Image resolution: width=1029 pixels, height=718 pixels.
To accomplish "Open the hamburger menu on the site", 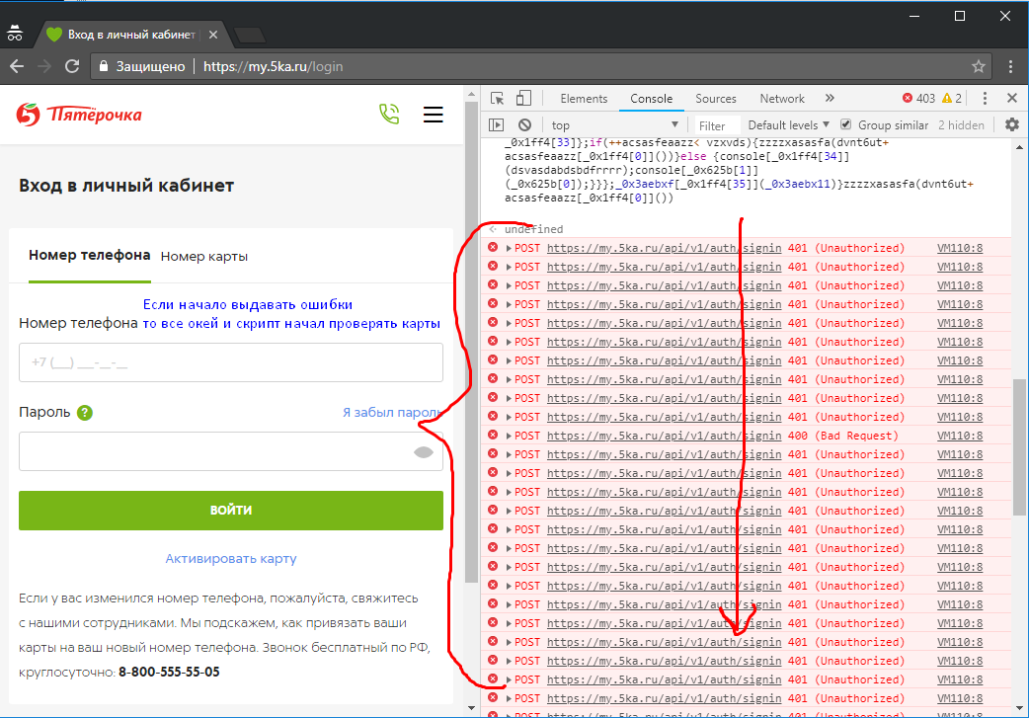I will coord(434,115).
